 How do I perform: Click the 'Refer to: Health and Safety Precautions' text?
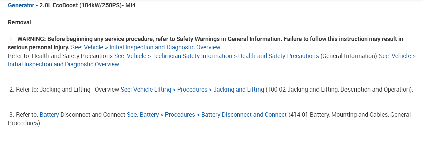coord(60,56)
